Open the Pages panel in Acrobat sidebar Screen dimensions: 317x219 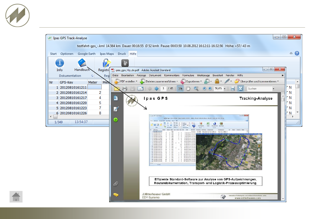pos(116,98)
